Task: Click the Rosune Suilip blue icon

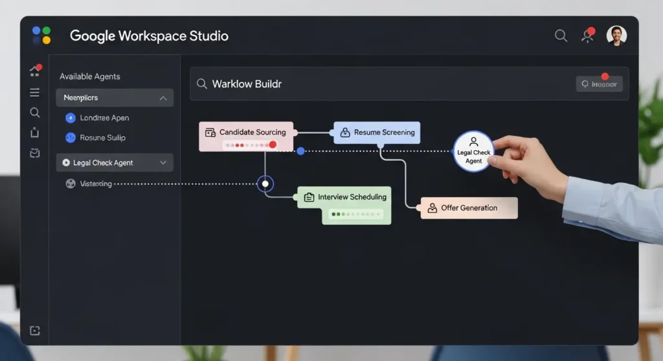Action: click(70, 138)
